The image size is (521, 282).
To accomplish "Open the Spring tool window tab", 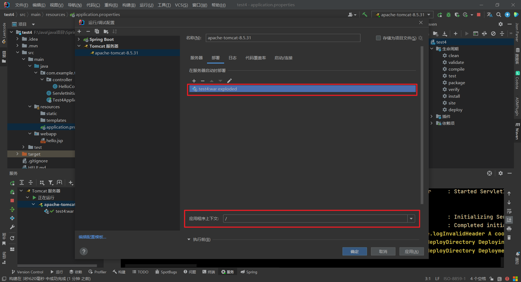I will coord(249,272).
